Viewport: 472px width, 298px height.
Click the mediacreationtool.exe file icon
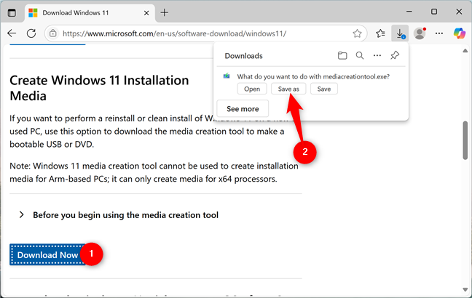point(227,76)
